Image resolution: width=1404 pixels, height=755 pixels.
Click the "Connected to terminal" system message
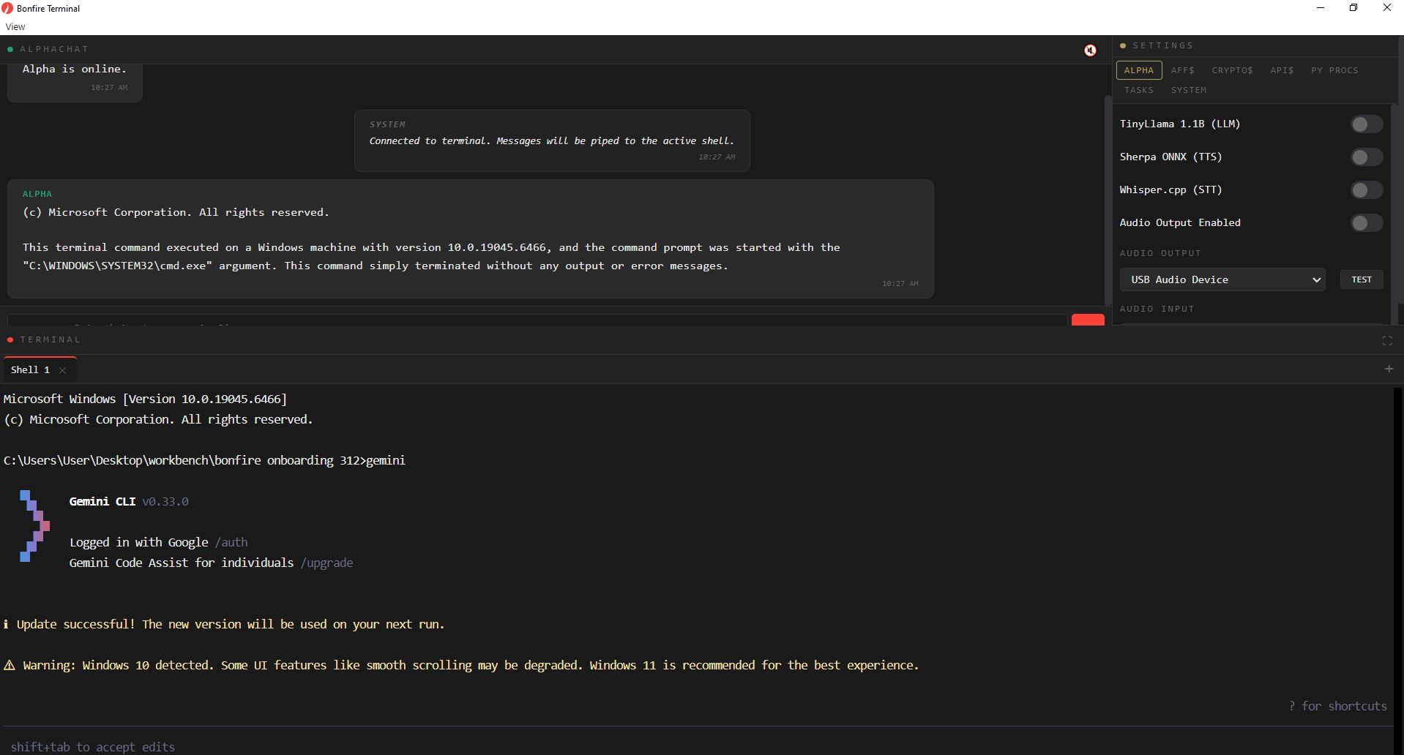click(x=552, y=141)
